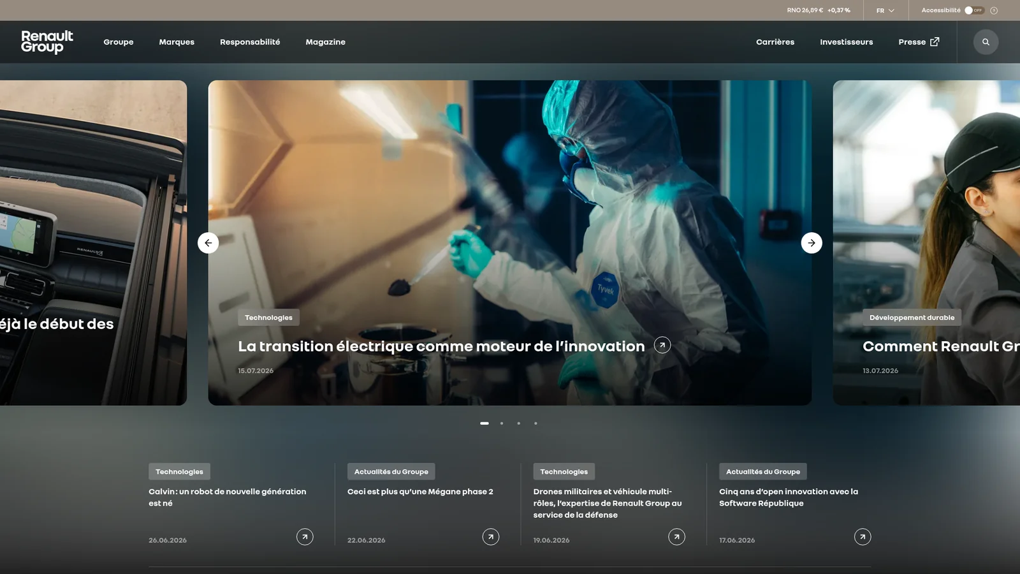The image size is (1020, 574).
Task: Open Ceci est plus qu'une Mégane article
Action: click(x=420, y=492)
